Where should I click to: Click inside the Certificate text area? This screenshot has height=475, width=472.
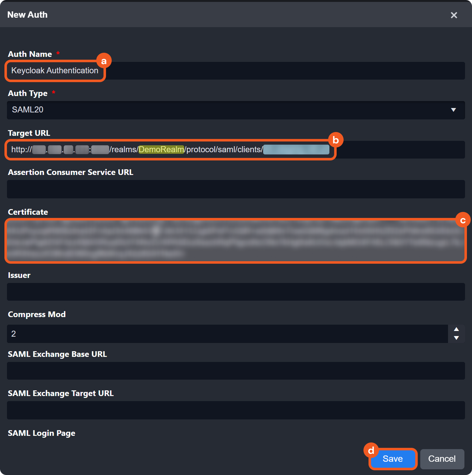click(x=236, y=241)
